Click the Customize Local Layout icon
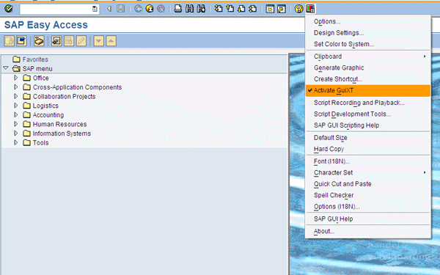 pyautogui.click(x=310, y=9)
